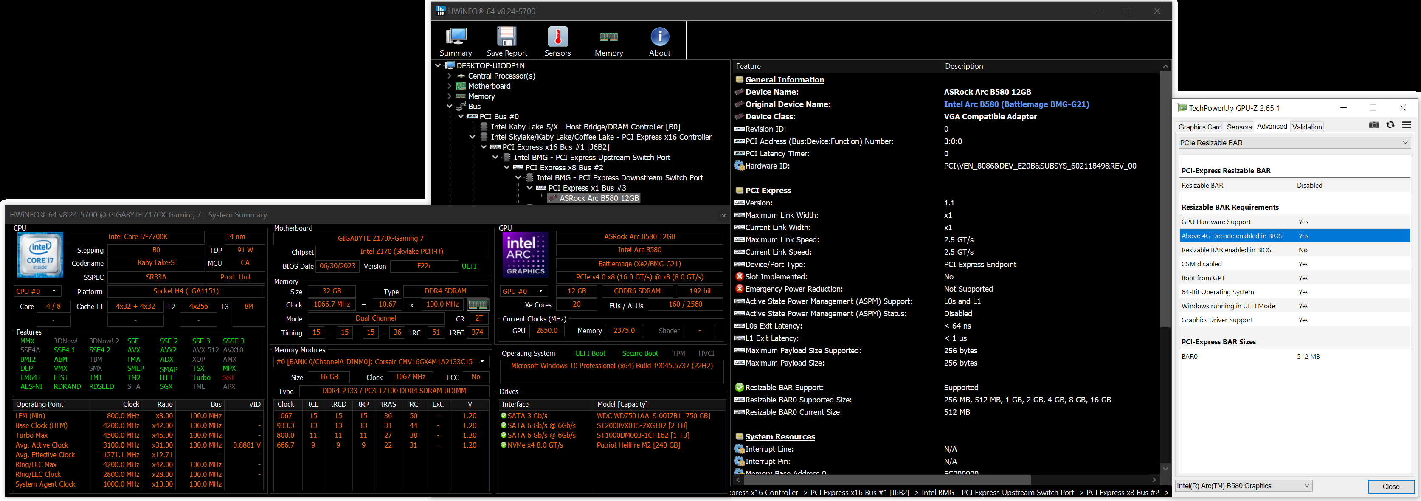
Task: Click the PCI Express section header
Action: (x=768, y=190)
